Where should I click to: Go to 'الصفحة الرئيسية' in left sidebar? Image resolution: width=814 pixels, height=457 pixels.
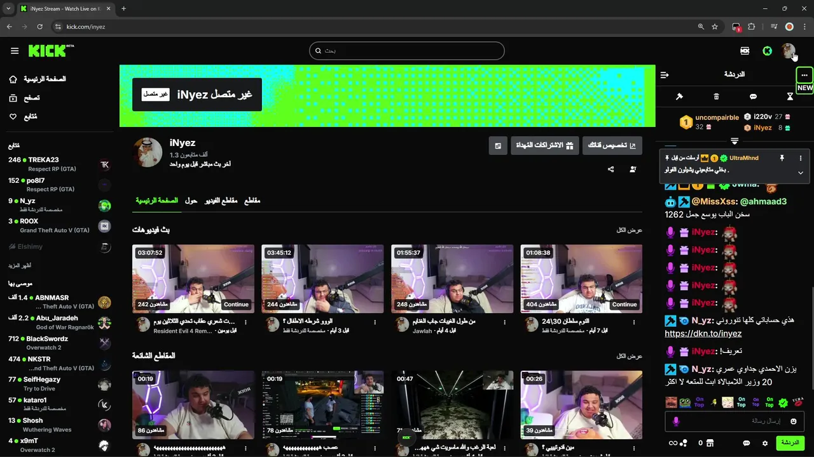pos(38,79)
